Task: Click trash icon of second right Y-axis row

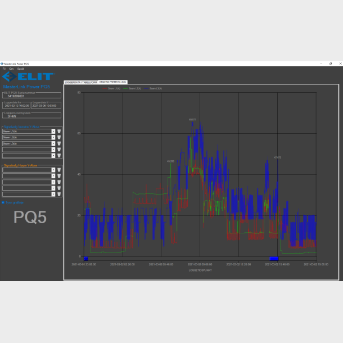Action: coord(59,176)
